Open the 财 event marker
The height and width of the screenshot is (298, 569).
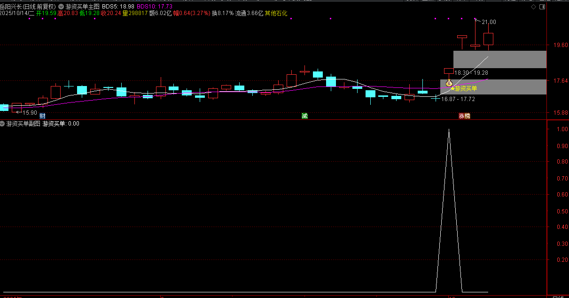pyautogui.click(x=42, y=116)
